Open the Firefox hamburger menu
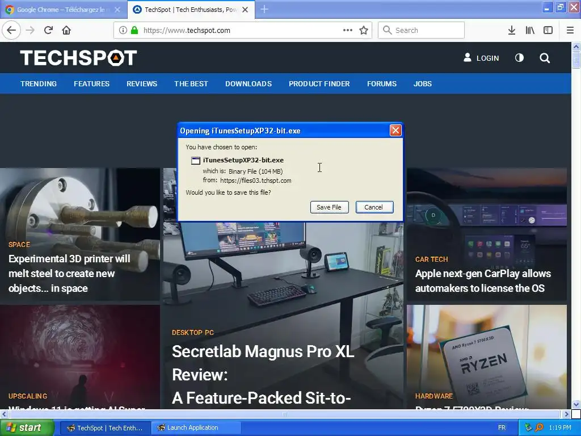Screen dimensions: 581x436 pos(570,30)
